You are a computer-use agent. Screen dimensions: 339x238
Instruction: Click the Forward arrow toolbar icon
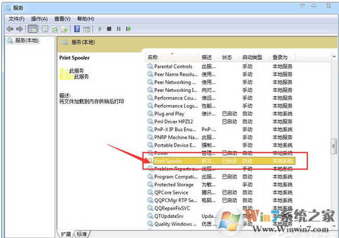click(x=20, y=29)
